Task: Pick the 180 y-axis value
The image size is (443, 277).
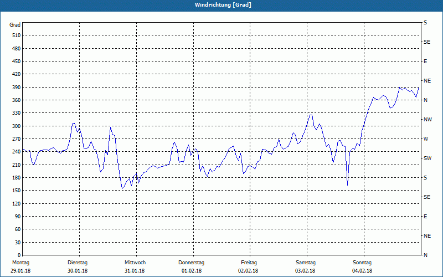Action: pyautogui.click(x=17, y=178)
